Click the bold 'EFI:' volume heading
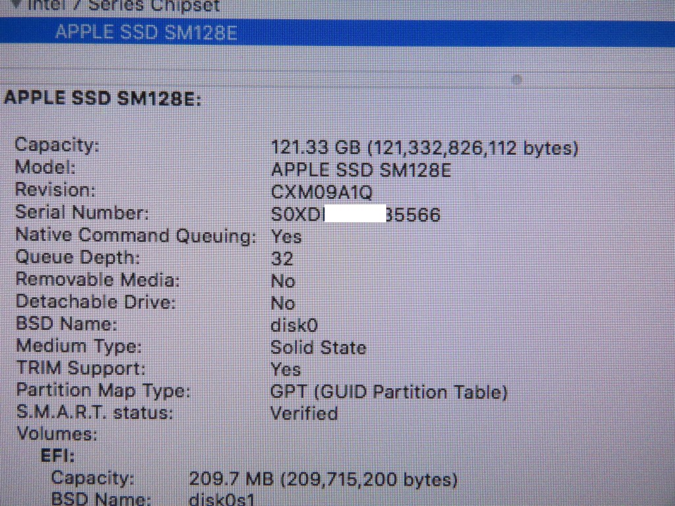 [x=58, y=456]
